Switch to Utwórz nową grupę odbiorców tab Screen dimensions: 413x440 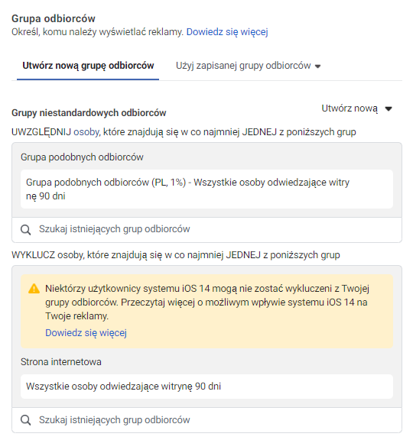coord(88,66)
